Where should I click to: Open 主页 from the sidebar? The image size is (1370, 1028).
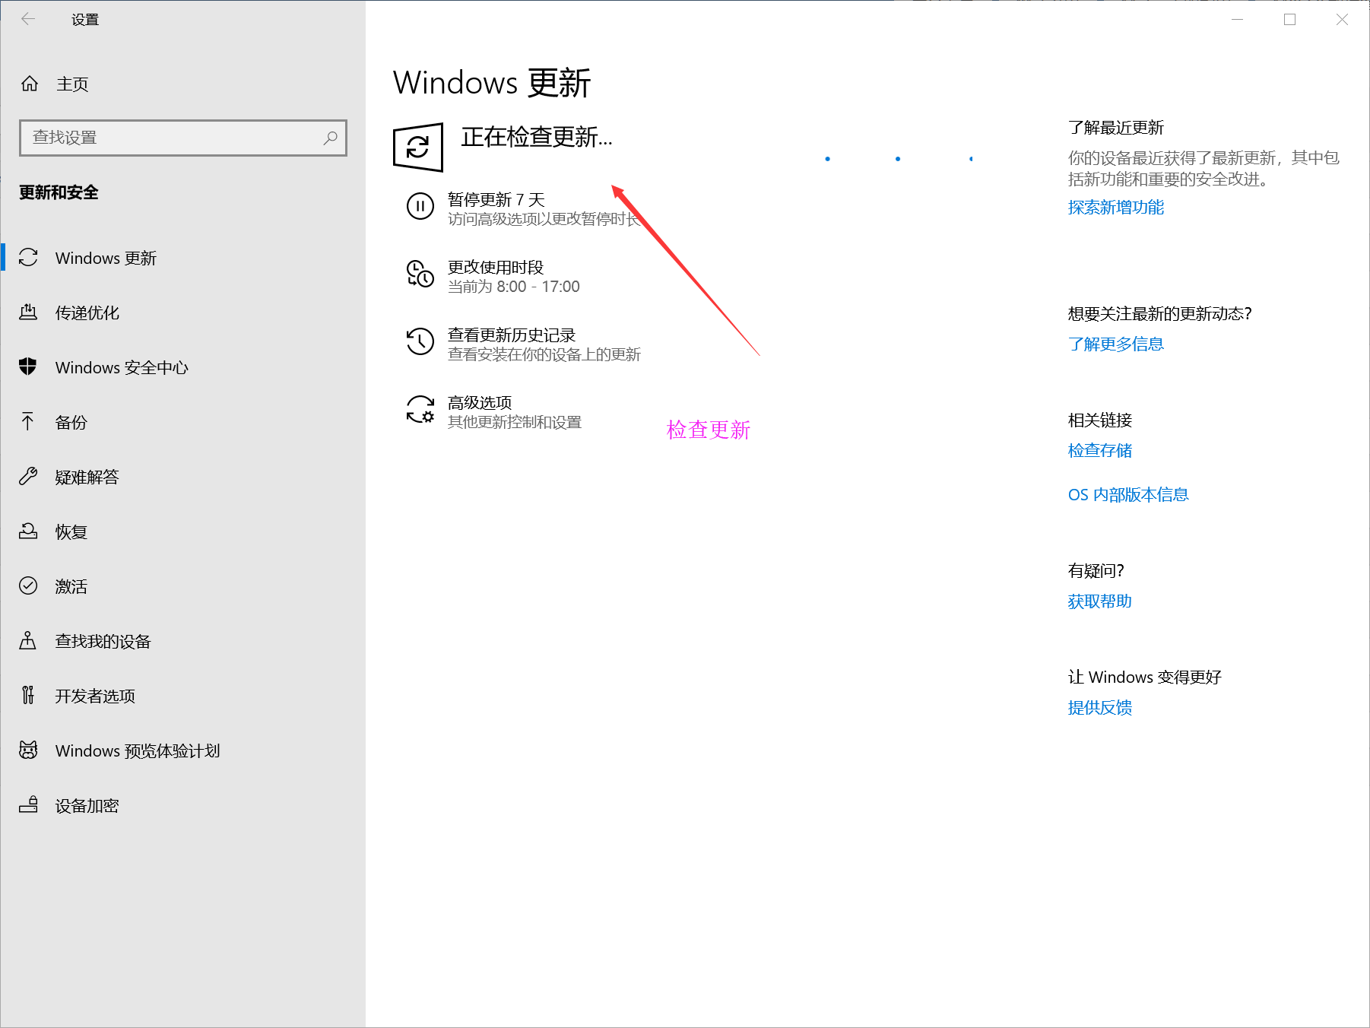coord(71,84)
